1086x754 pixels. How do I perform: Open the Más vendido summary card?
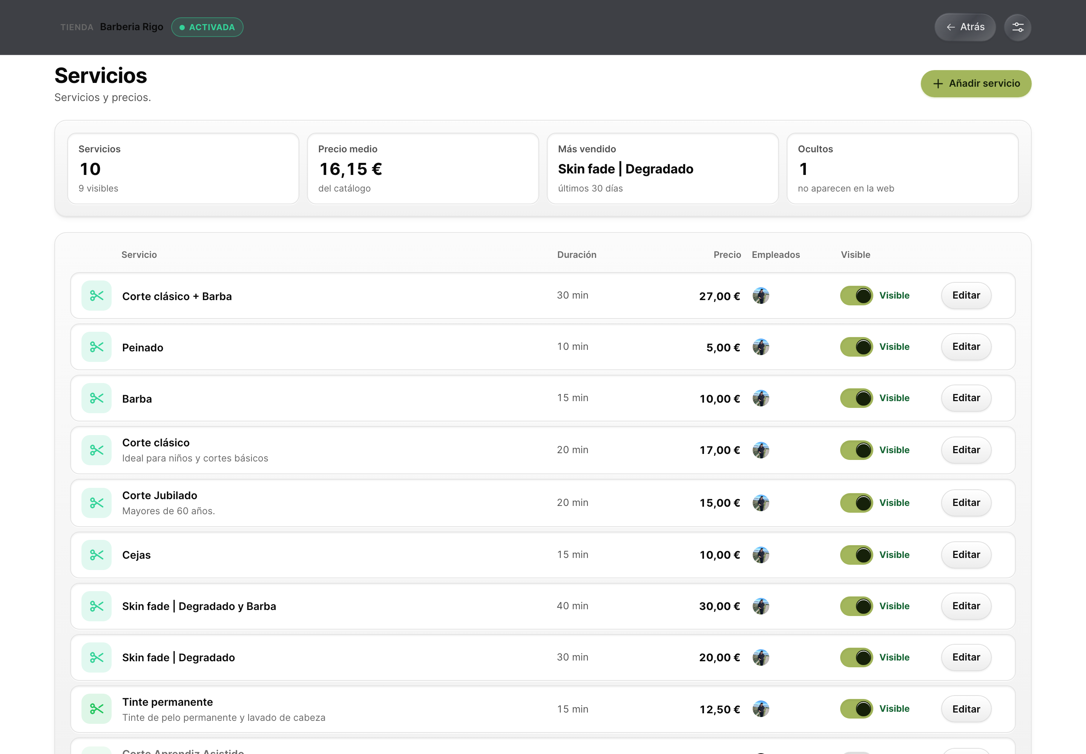pyautogui.click(x=663, y=169)
